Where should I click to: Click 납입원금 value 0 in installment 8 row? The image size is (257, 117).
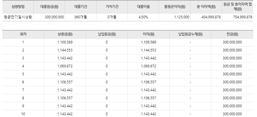coord(107,98)
